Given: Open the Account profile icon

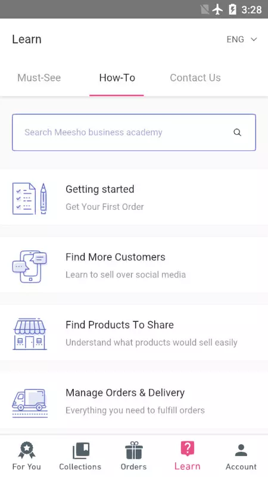Looking at the screenshot, I should (241, 450).
